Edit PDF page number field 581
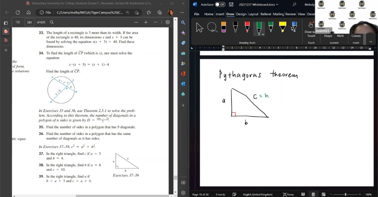 (30, 22)
